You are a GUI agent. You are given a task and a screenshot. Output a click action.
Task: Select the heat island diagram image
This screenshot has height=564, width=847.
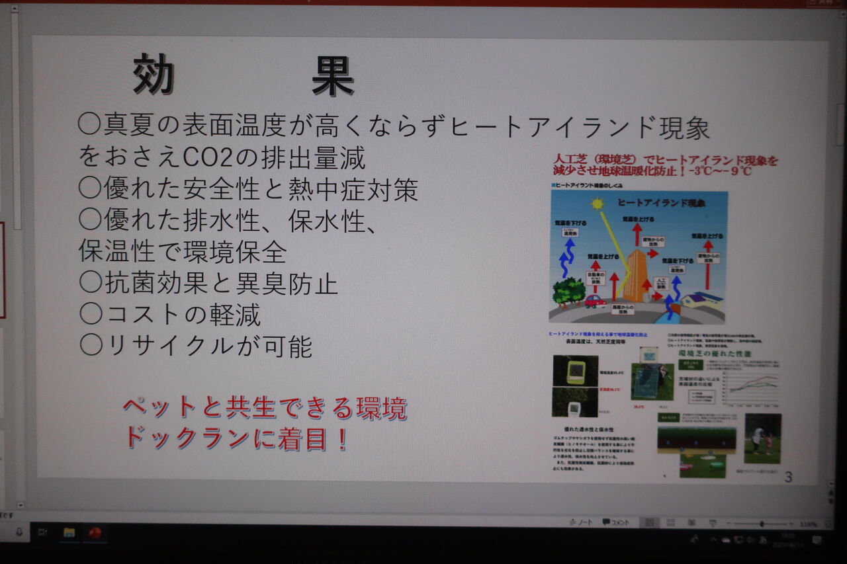point(638,257)
